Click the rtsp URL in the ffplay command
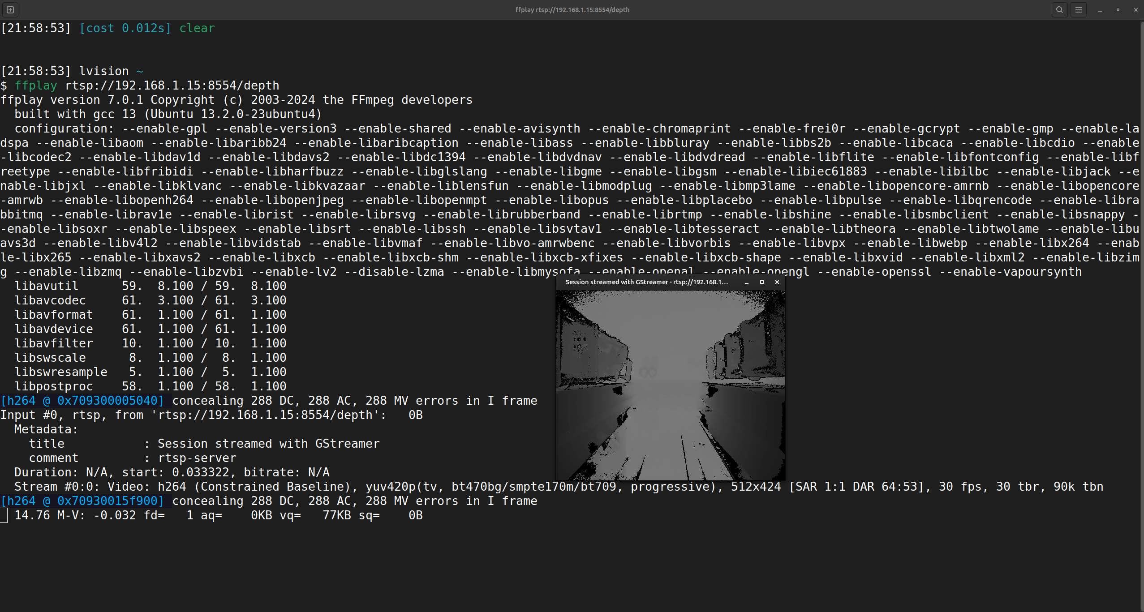The height and width of the screenshot is (612, 1144). (172, 86)
